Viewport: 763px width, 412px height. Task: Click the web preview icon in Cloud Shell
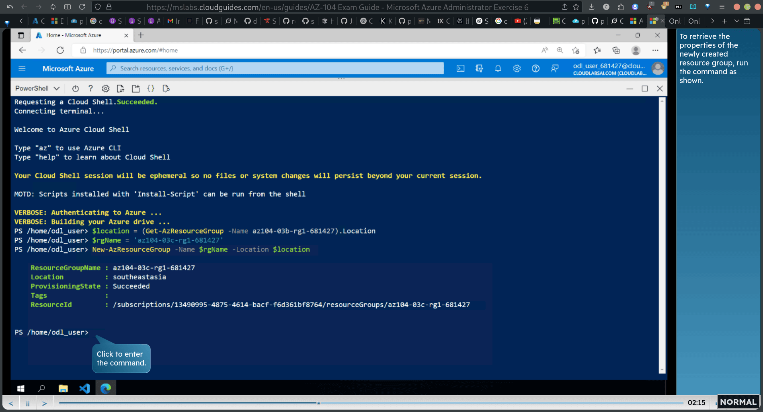tap(166, 89)
